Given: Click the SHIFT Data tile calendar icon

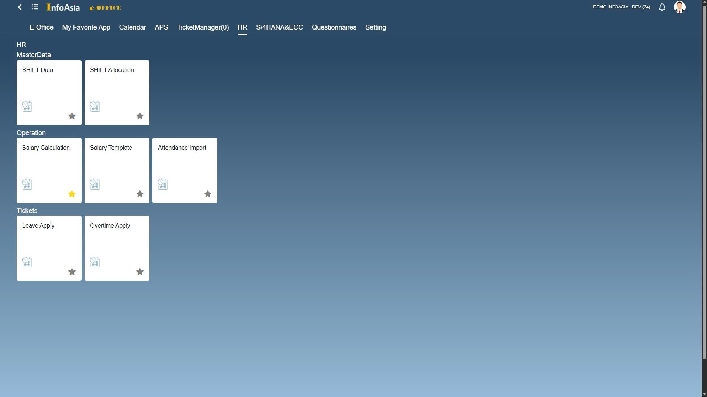Looking at the screenshot, I should (27, 107).
